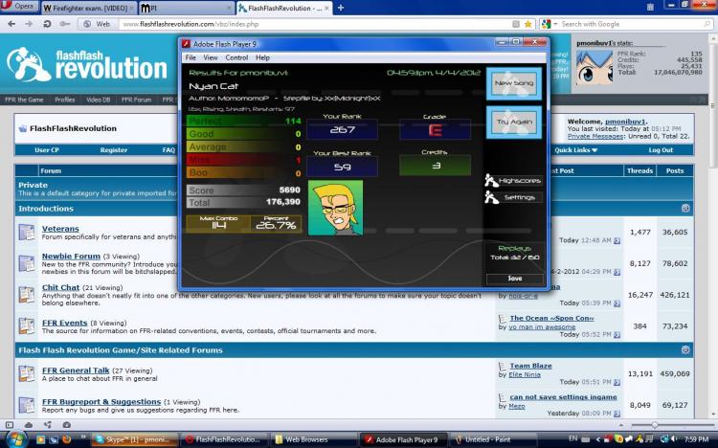This screenshot has width=718, height=448.
Task: Click the pmonibuv1 anime avatar in stats box
Action: [x=595, y=67]
